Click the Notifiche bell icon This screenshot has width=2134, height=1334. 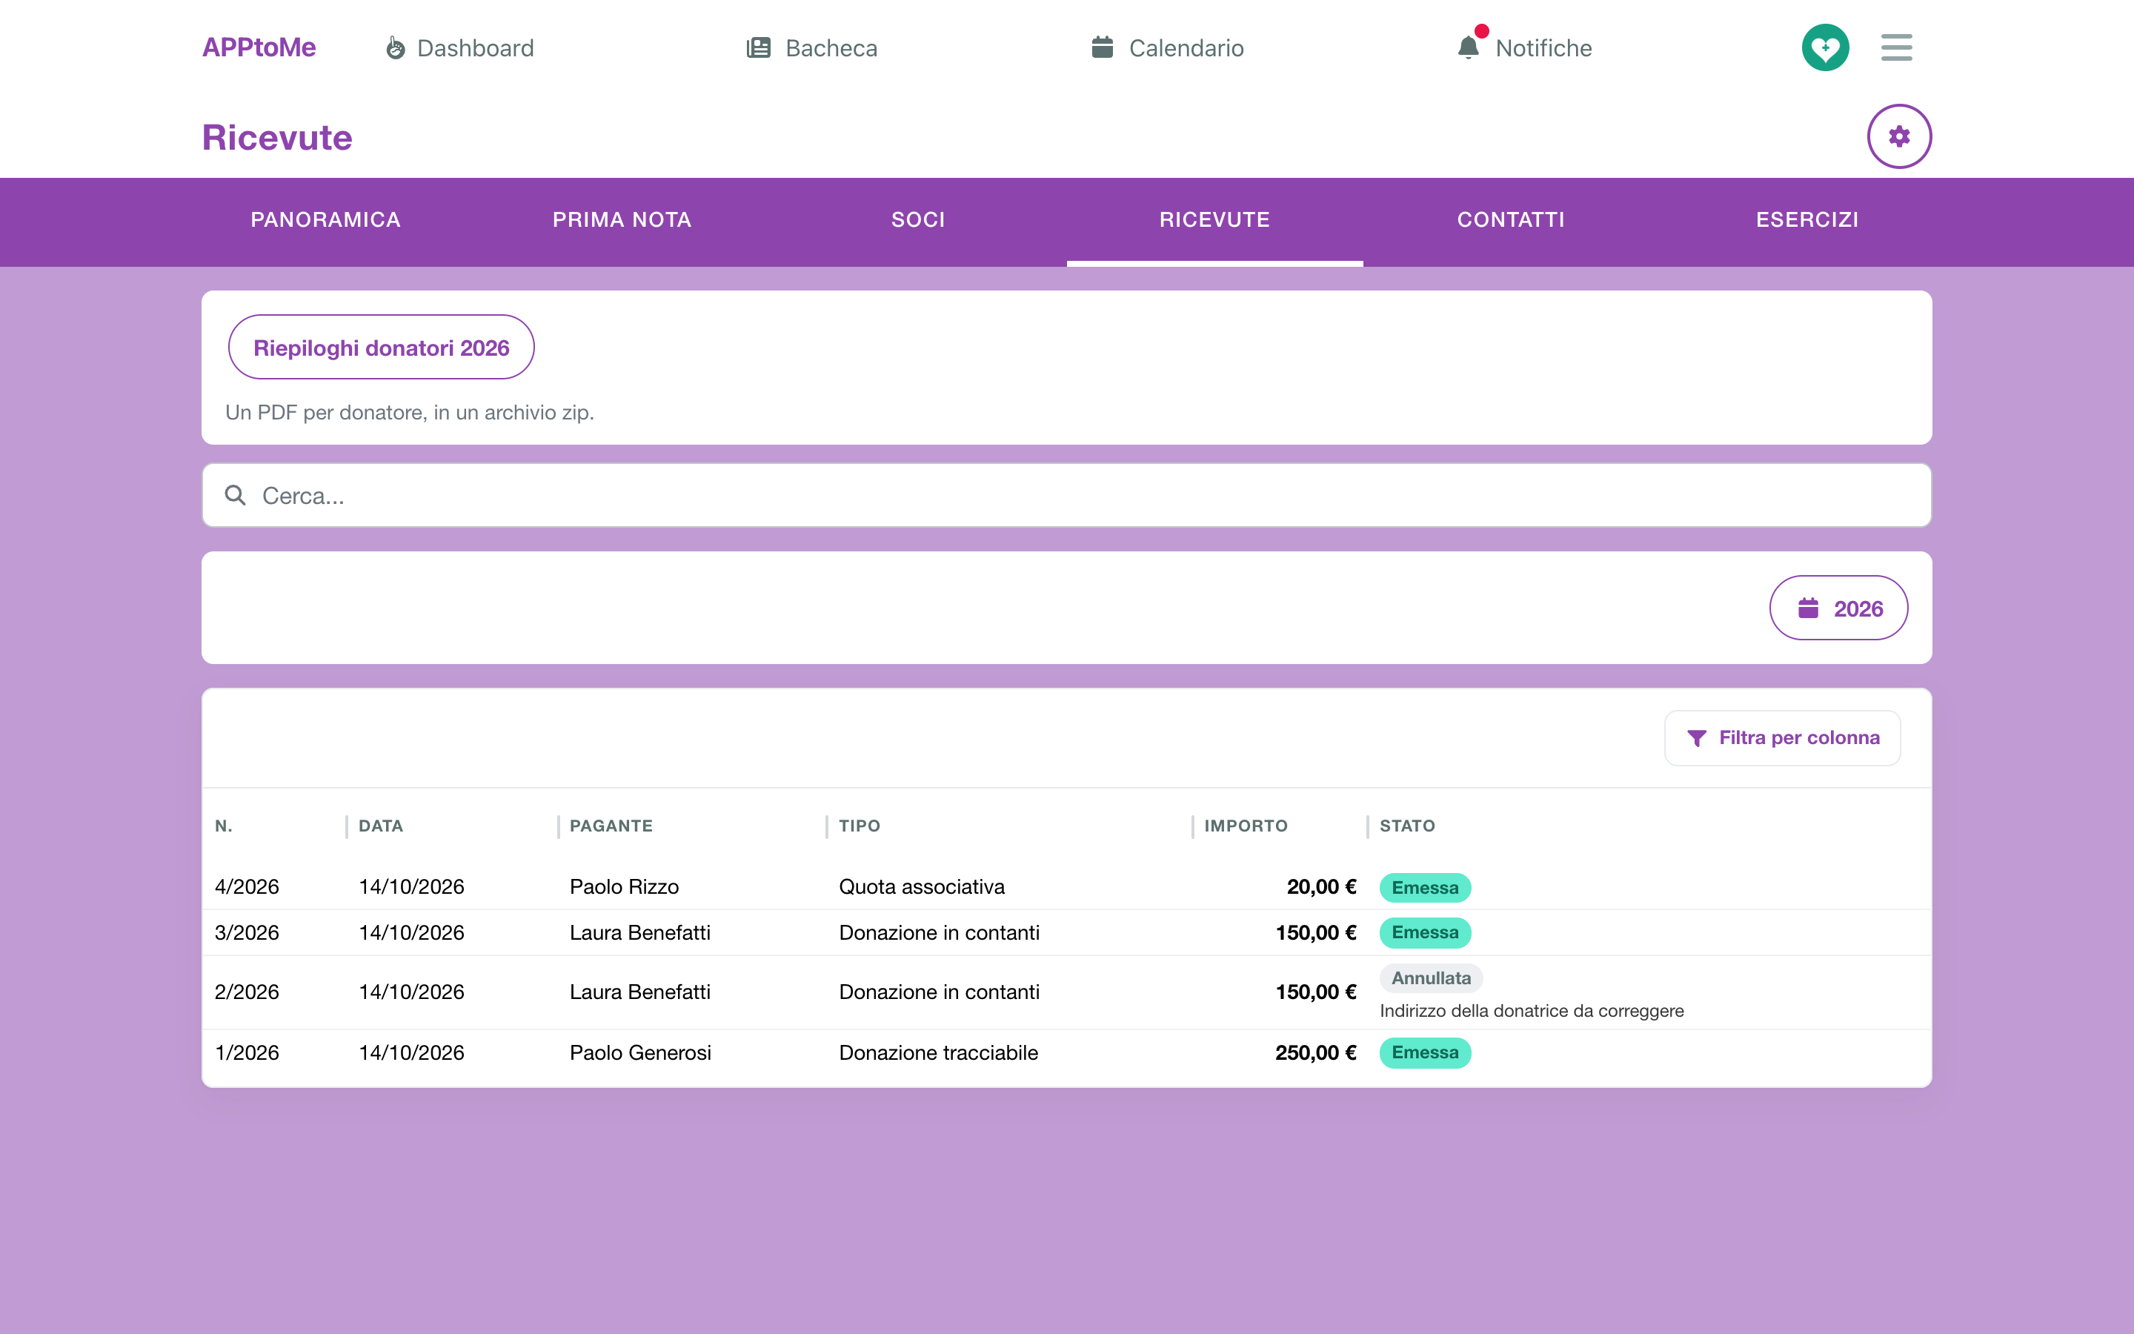(x=1467, y=47)
